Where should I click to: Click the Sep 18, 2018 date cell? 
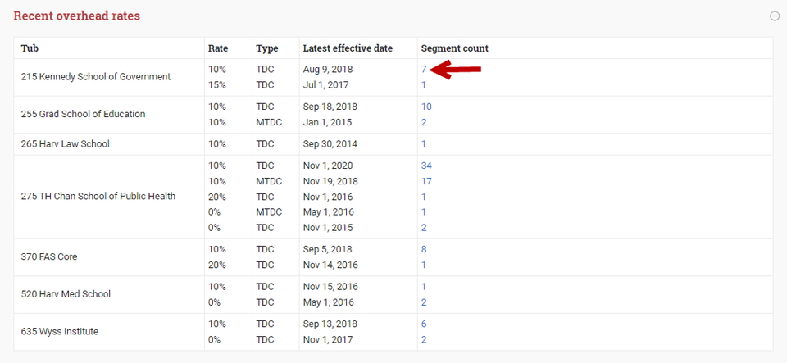[x=330, y=107]
